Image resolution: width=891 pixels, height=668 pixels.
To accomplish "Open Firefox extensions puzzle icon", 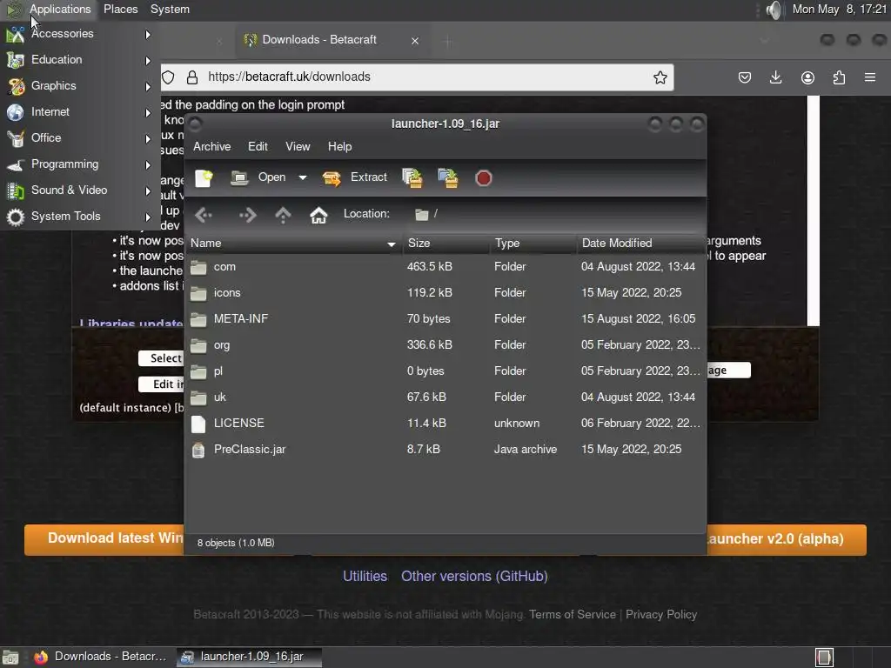I will (x=839, y=77).
